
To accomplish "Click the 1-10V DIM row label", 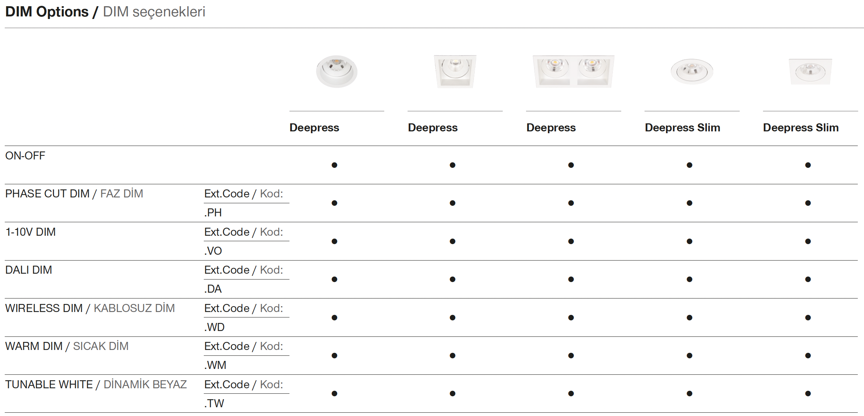I will (30, 232).
